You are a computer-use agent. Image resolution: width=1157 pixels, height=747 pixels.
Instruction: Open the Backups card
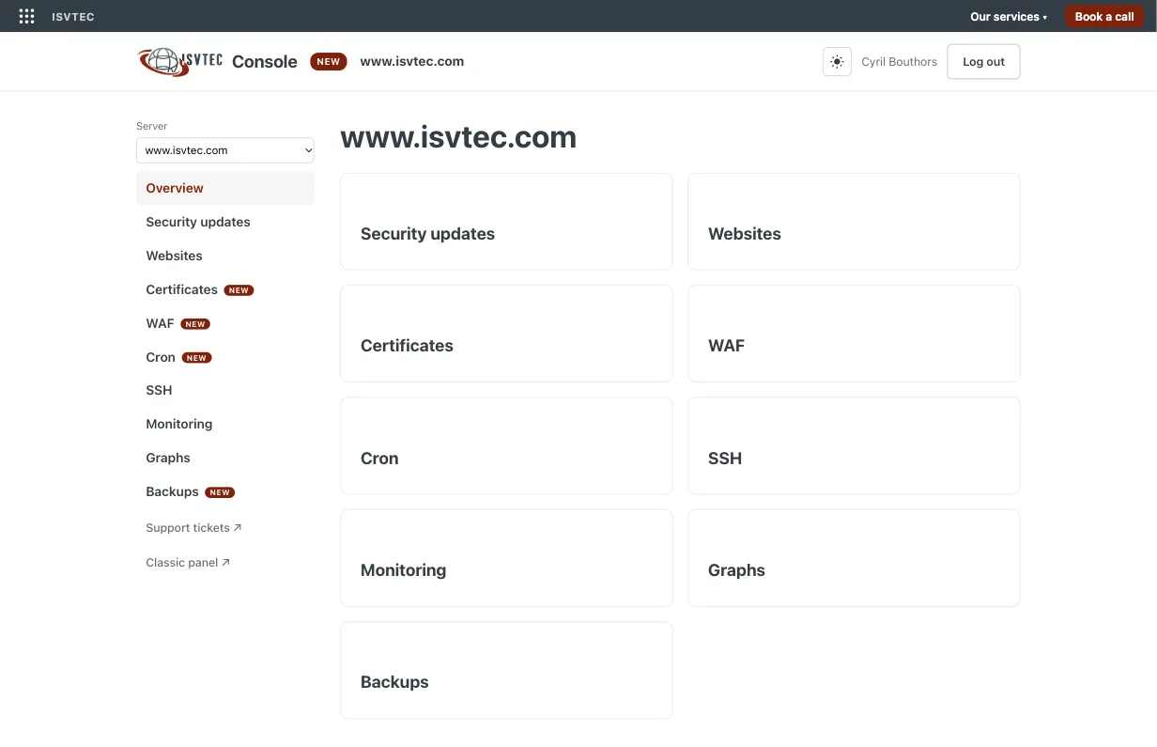click(506, 670)
